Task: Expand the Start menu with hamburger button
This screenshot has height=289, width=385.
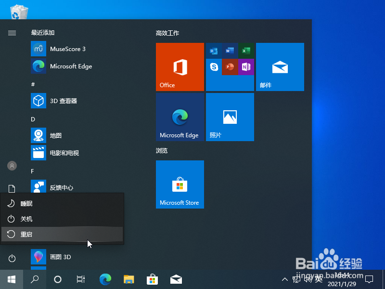Action: (x=12, y=33)
